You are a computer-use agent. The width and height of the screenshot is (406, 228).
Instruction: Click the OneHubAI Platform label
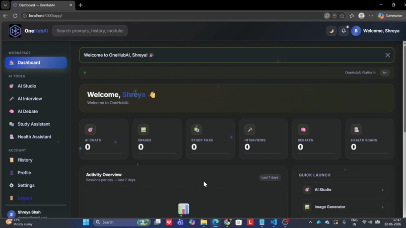click(x=360, y=72)
